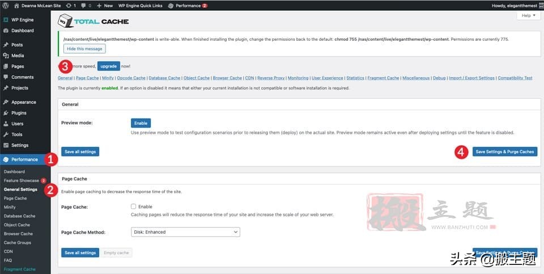Screen dimensions: 544x274
Task: Click the WP Engine sidebar icon
Action: tap(6, 20)
